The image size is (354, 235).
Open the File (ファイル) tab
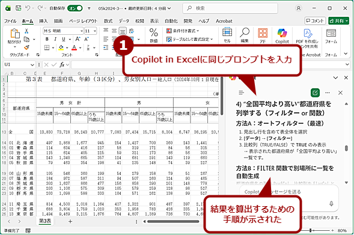[10, 21]
